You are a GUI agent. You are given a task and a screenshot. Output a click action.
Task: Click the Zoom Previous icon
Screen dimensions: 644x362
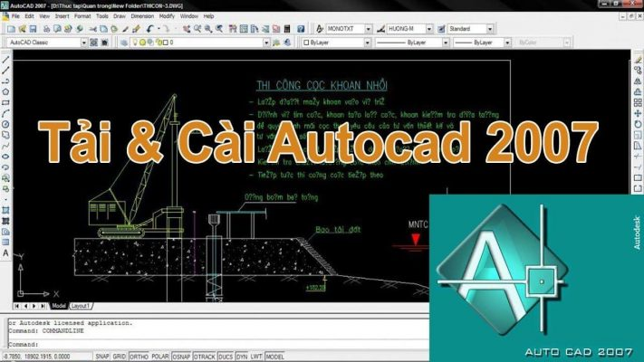tap(219, 29)
